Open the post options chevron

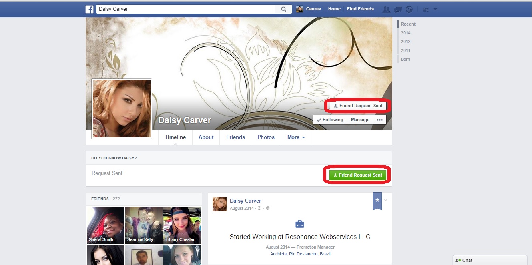click(x=386, y=200)
